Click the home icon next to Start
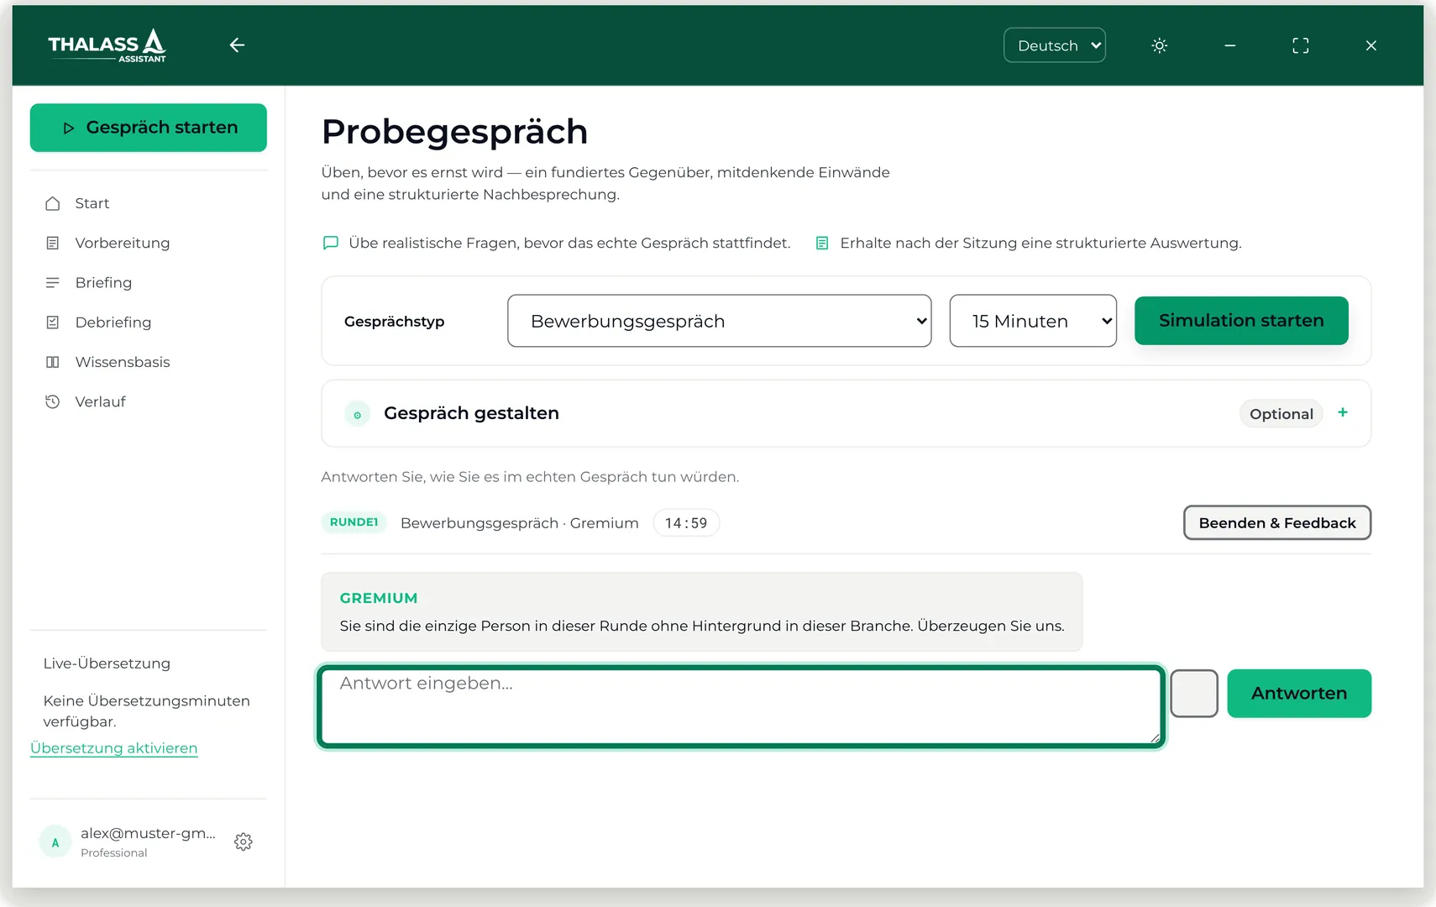 [53, 203]
